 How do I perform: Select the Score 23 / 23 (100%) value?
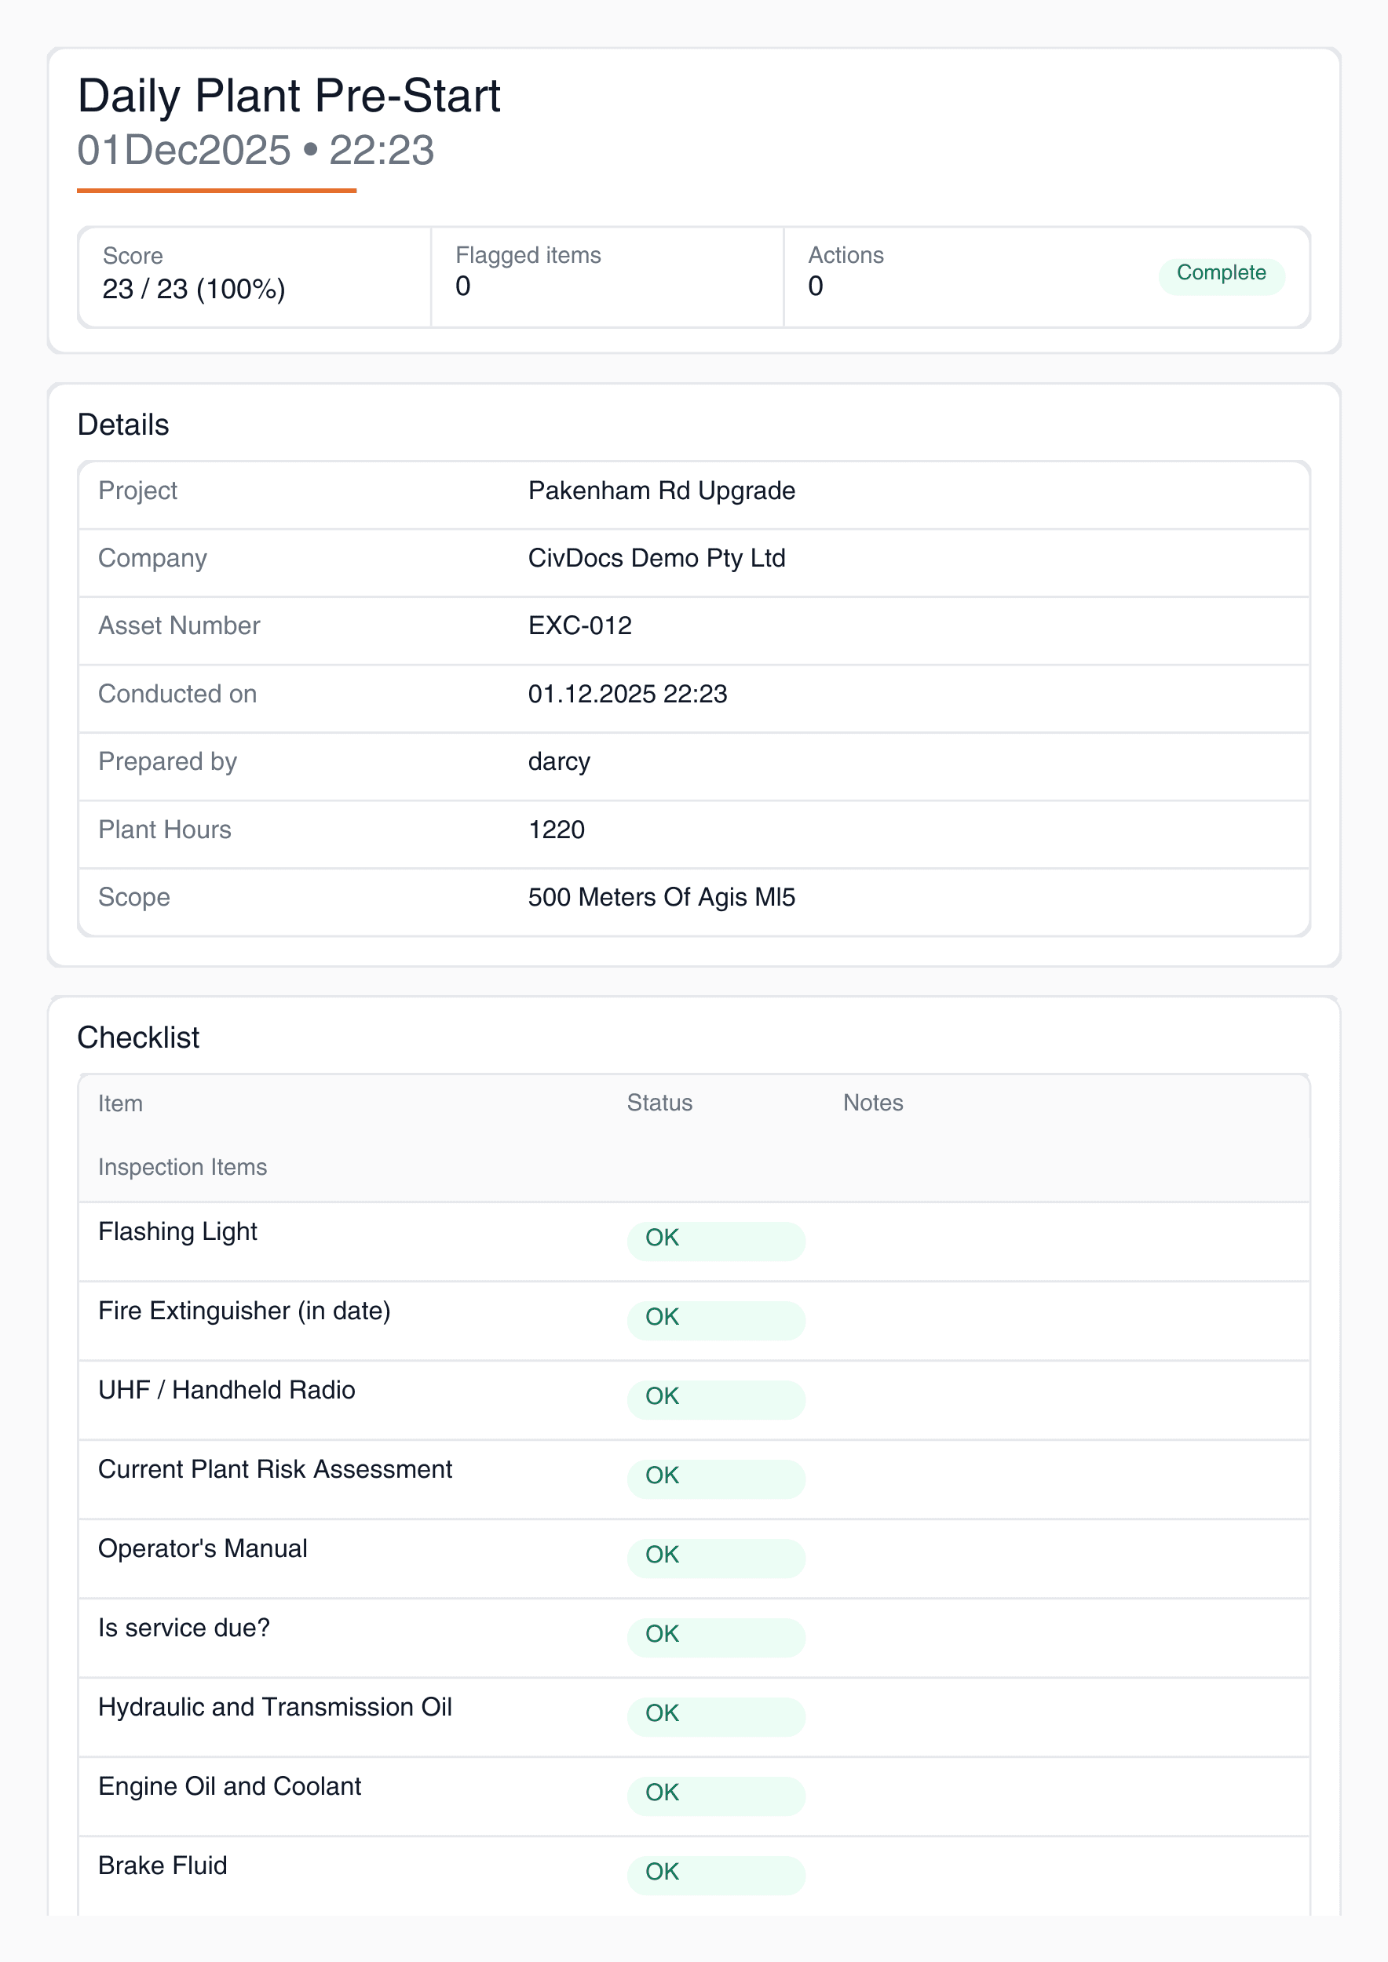tap(193, 290)
